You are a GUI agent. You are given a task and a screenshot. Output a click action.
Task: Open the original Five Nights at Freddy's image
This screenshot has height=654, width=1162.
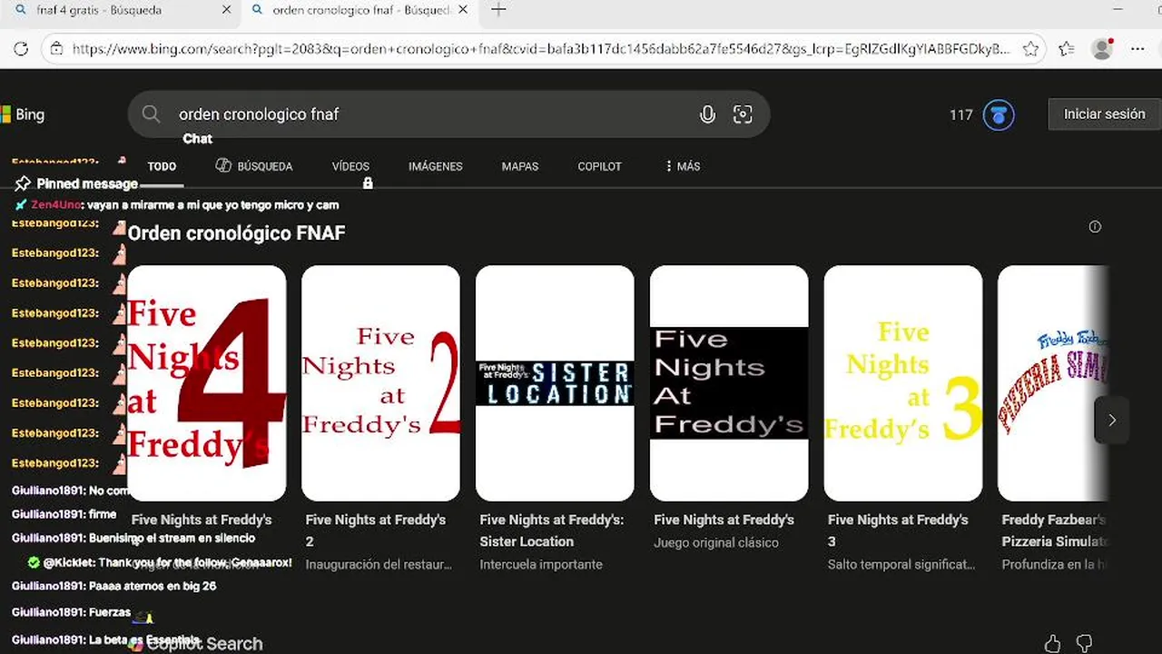point(729,383)
